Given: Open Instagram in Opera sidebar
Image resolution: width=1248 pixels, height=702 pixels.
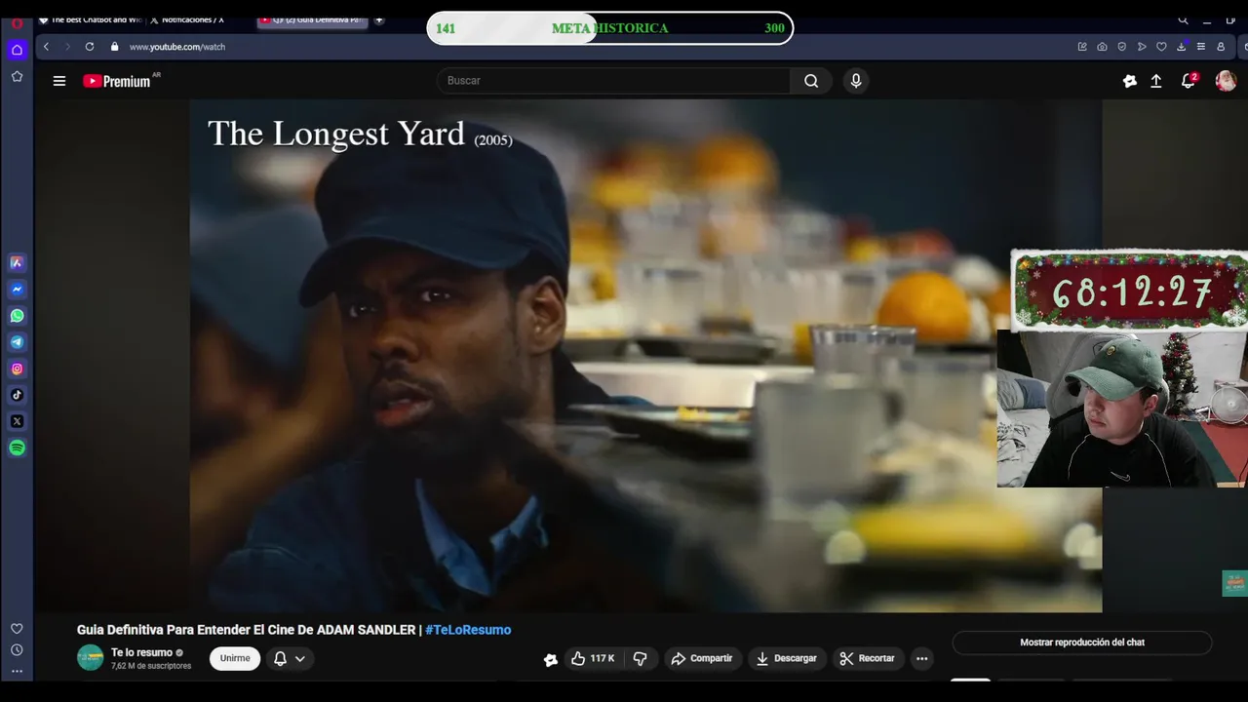Looking at the screenshot, I should [17, 369].
